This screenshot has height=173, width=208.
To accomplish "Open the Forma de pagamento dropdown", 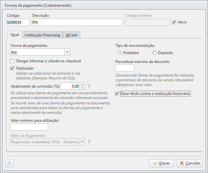I will click(67, 52).
